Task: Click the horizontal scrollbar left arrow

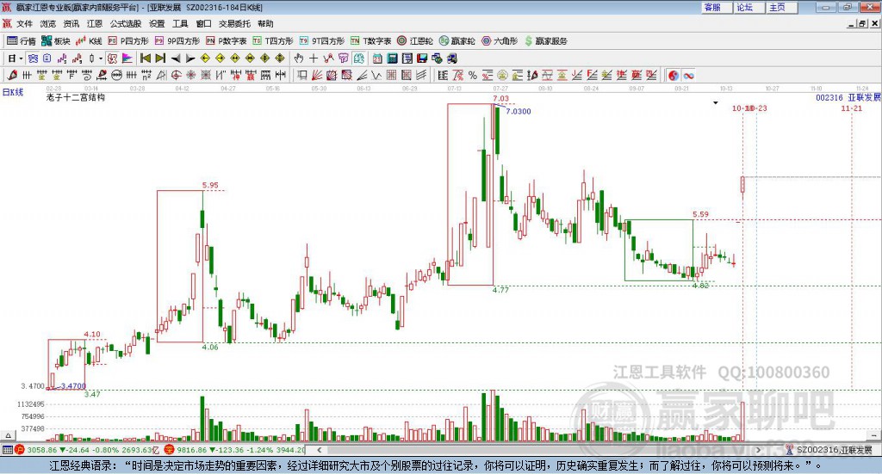Action: click(x=319, y=450)
